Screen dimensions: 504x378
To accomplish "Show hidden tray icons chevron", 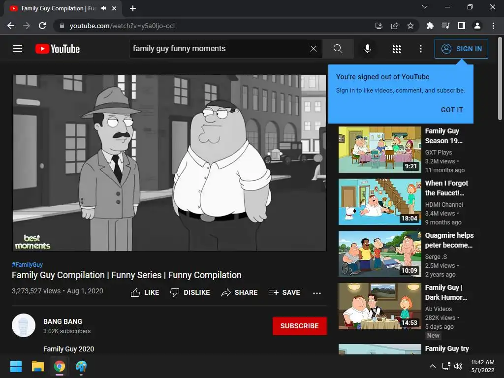I will click(433, 366).
